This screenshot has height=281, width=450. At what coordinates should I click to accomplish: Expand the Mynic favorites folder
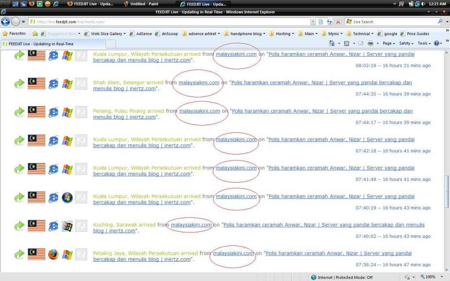click(332, 33)
